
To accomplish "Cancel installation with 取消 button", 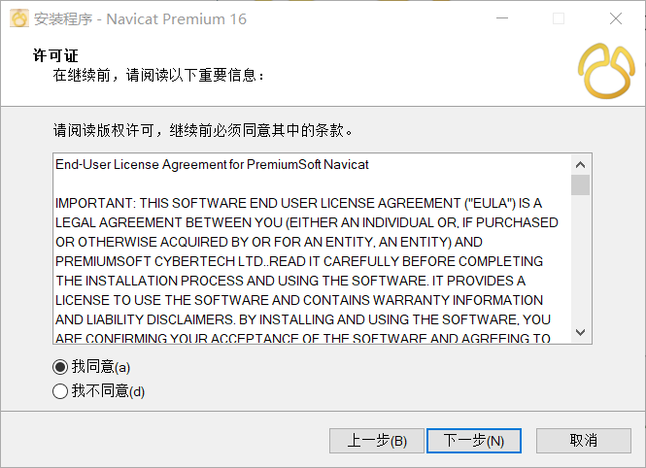I will [584, 441].
